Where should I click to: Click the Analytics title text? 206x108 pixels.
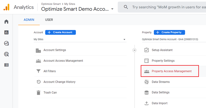click(24, 7)
